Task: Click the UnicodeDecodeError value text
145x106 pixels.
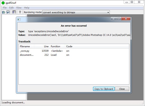Action: coord(79,35)
